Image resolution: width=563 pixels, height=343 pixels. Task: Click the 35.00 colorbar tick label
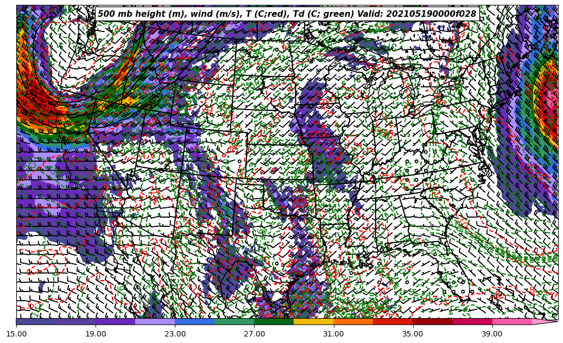click(x=413, y=334)
